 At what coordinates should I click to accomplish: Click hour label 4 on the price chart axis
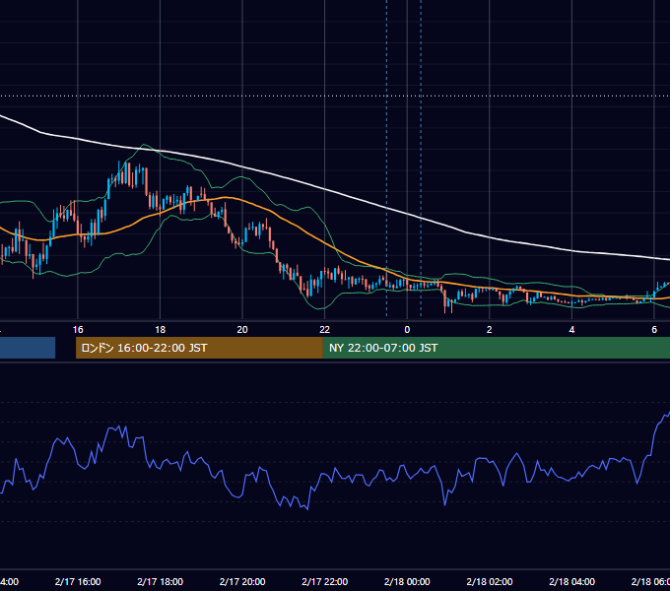click(571, 330)
